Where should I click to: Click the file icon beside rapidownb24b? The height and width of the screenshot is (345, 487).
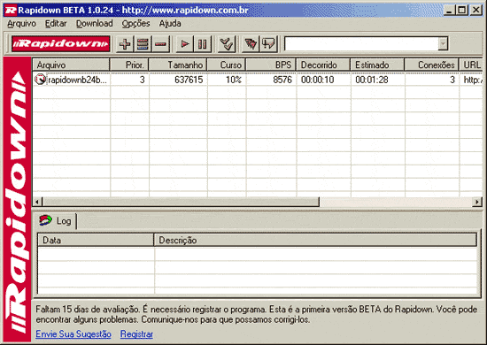[41, 80]
